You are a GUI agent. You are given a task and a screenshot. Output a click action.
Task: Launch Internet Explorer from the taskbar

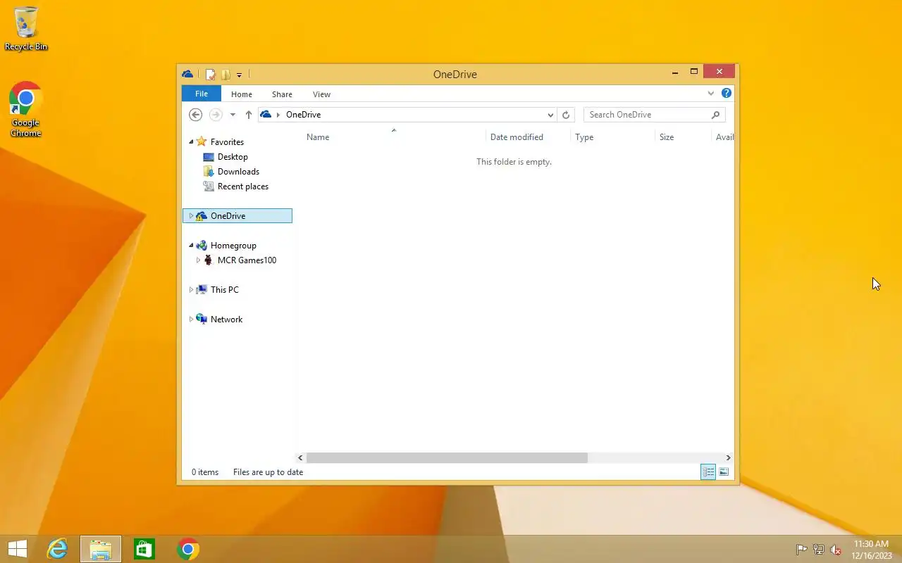pyautogui.click(x=57, y=549)
